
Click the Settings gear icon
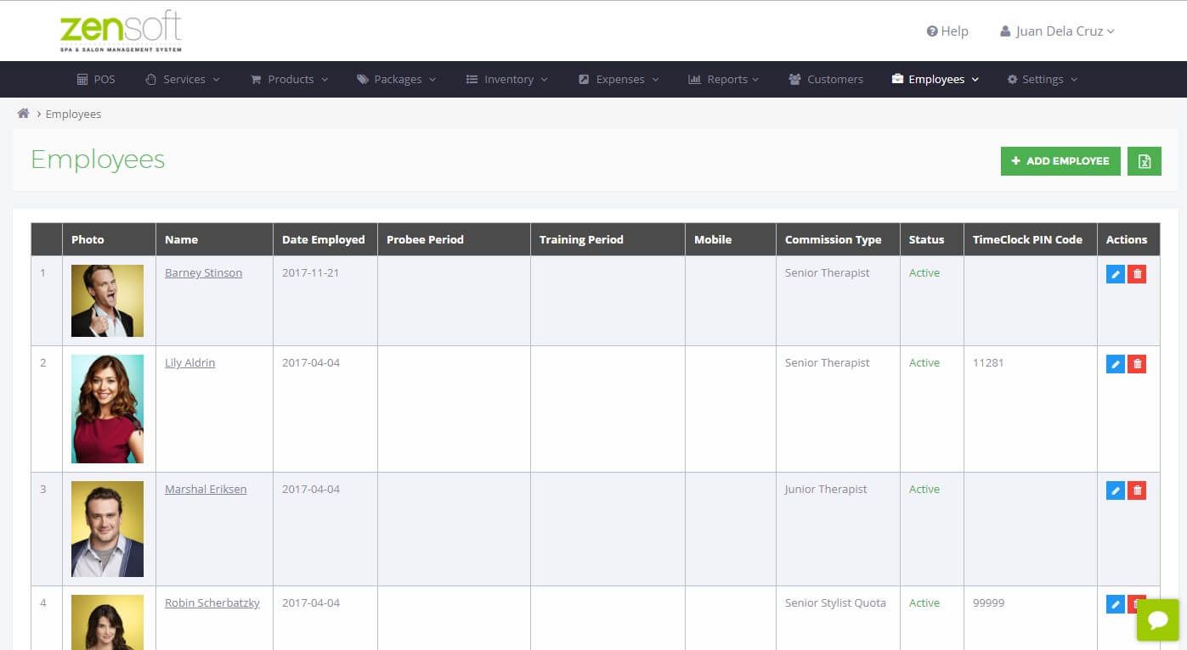point(1012,80)
